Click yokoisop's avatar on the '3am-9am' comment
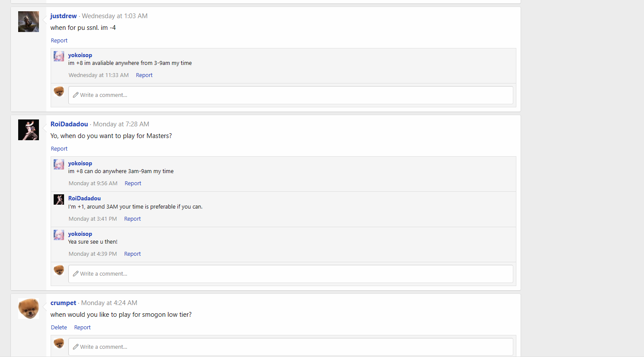Viewport: 644px width, 357px height. pos(59,164)
